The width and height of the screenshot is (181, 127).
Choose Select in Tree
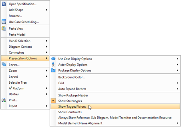pyautogui.click(x=25, y=83)
